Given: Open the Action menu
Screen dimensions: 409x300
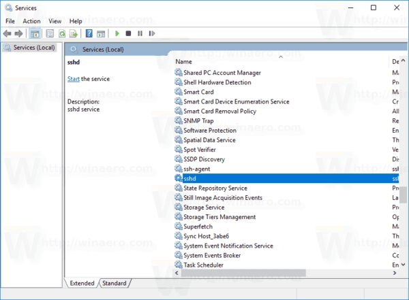Looking at the screenshot, I should click(x=31, y=21).
